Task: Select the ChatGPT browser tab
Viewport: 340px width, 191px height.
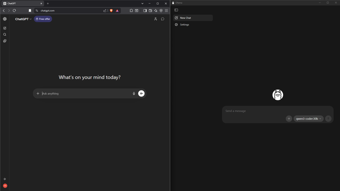Action: point(23,3)
